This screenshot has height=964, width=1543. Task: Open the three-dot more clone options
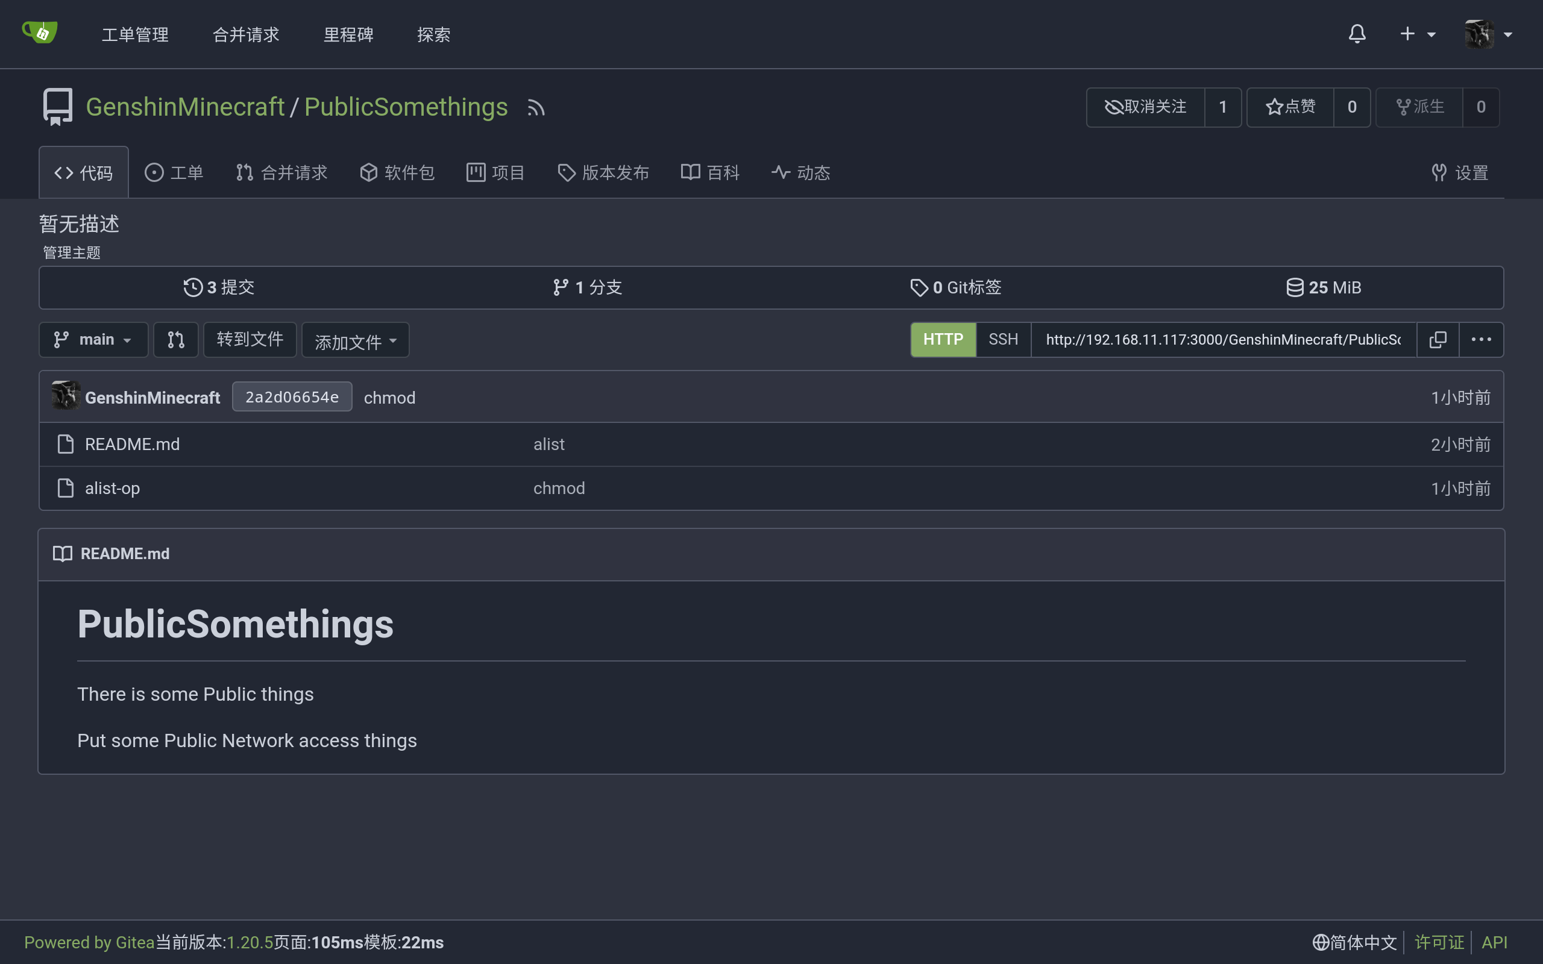(x=1481, y=339)
